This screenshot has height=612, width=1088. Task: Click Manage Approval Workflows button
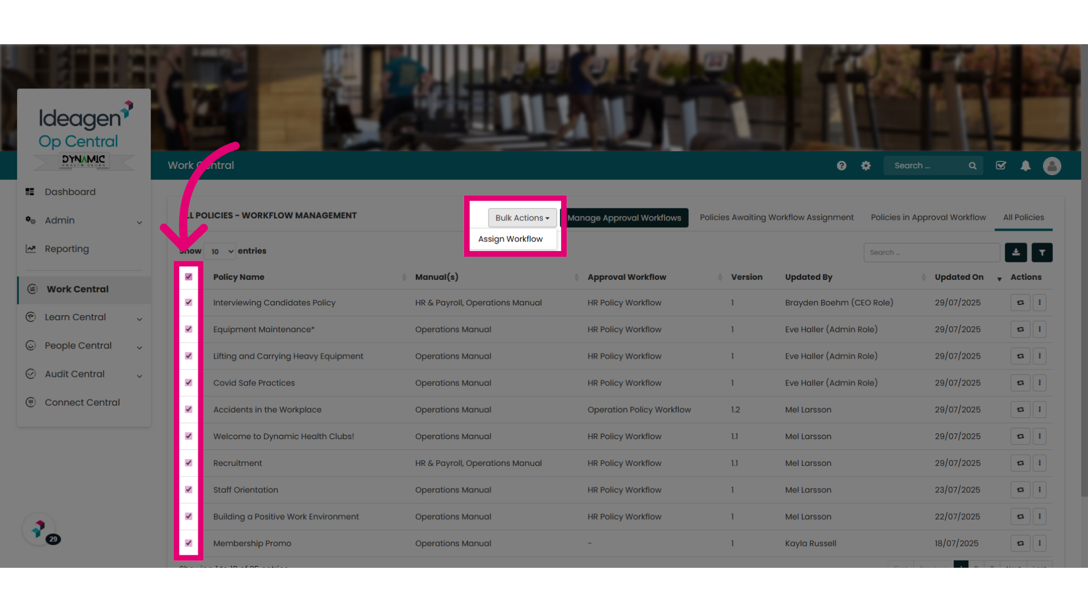624,218
